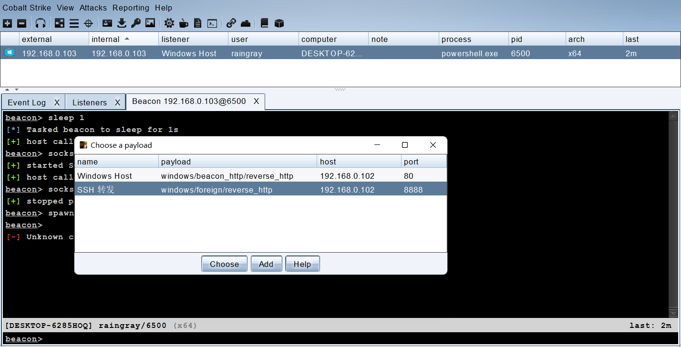Set up Java signed applet coffee icon
681x347 pixels.
(184, 23)
